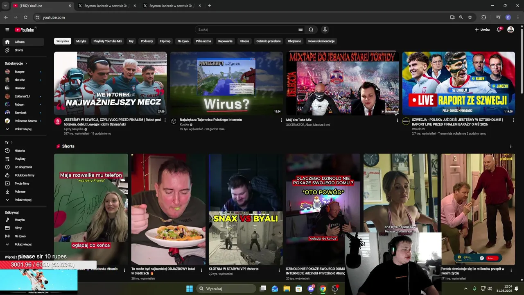Open new Chrome tab plus button

pyautogui.click(x=210, y=6)
